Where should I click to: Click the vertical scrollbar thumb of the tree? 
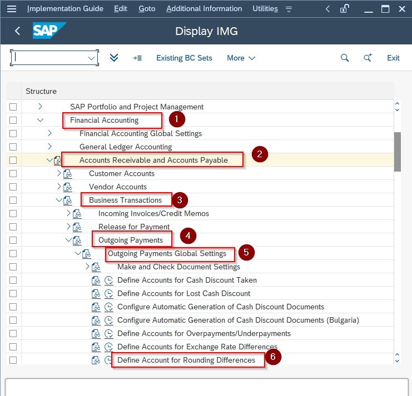pyautogui.click(x=398, y=152)
